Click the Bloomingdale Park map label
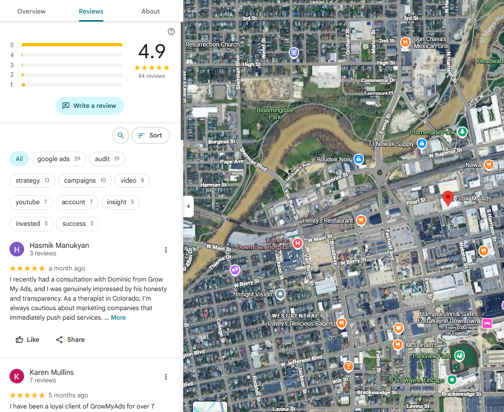This screenshot has width=504, height=412. pos(275,113)
